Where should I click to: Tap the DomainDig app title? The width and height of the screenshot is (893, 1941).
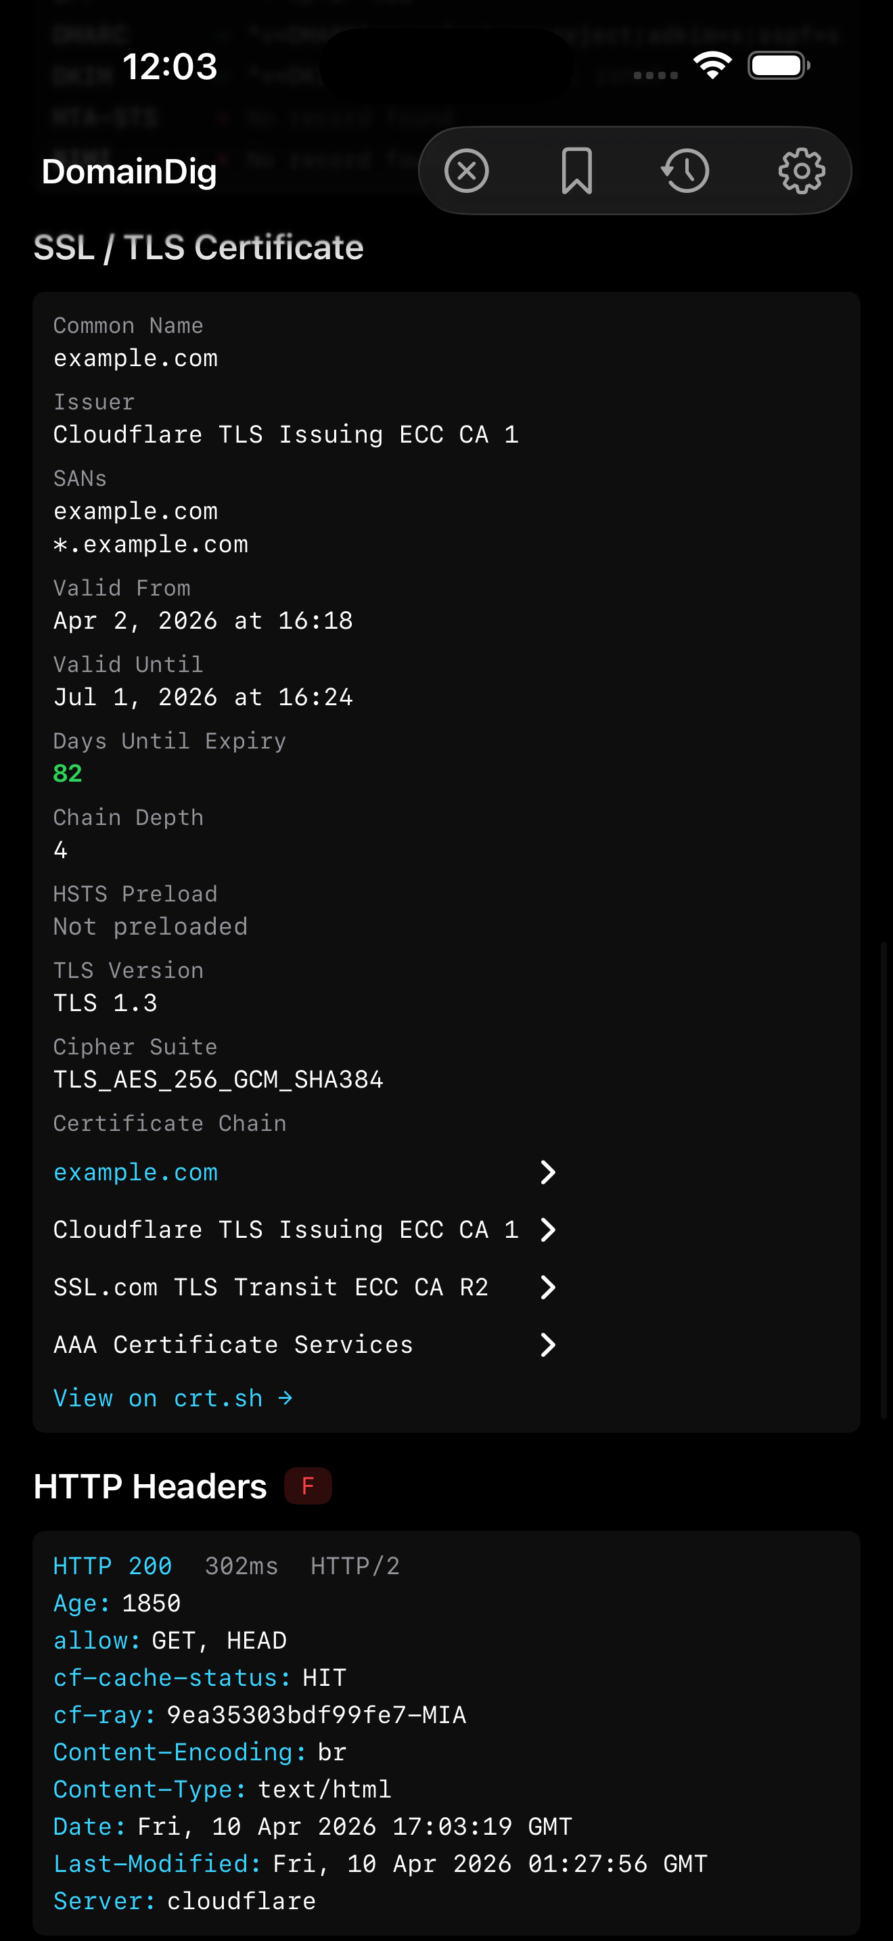point(129,171)
